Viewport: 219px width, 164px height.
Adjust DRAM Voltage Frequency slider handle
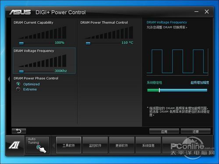click(x=21, y=71)
